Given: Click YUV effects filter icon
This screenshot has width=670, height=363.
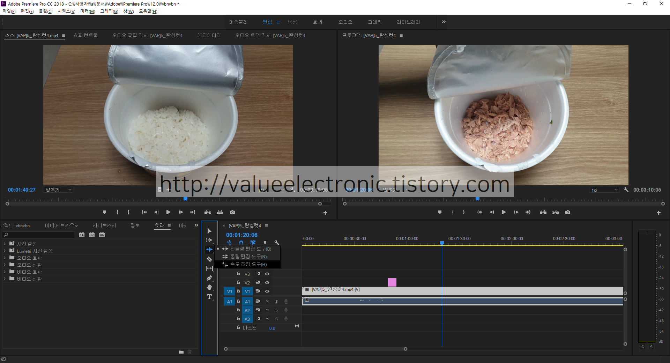Looking at the screenshot, I should pos(102,235).
